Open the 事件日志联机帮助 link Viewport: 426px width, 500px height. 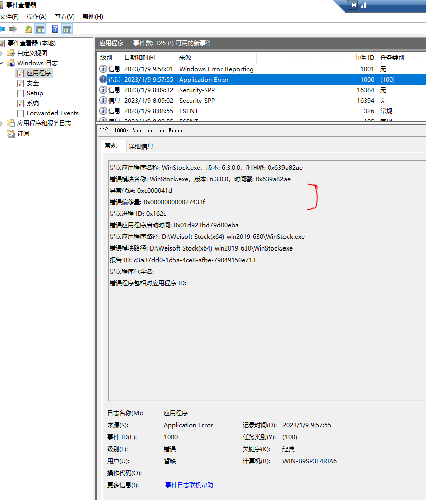click(189, 485)
